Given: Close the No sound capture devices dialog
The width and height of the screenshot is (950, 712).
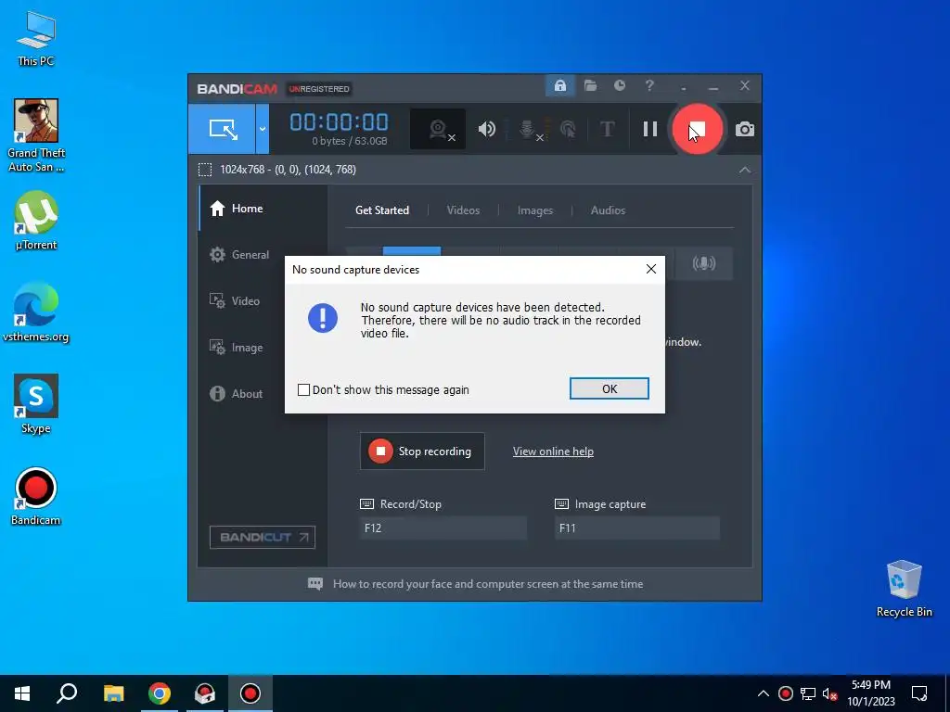Looking at the screenshot, I should pos(650,269).
